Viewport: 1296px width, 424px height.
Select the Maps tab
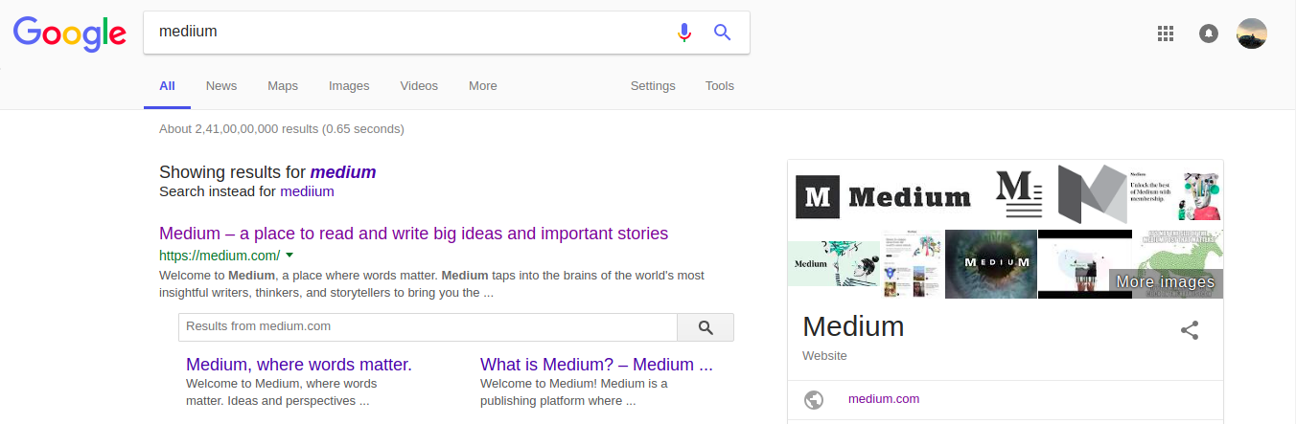[x=283, y=86]
